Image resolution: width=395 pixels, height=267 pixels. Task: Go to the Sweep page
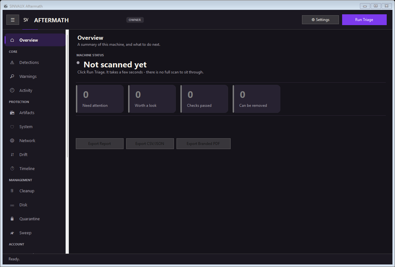pyautogui.click(x=35, y=233)
